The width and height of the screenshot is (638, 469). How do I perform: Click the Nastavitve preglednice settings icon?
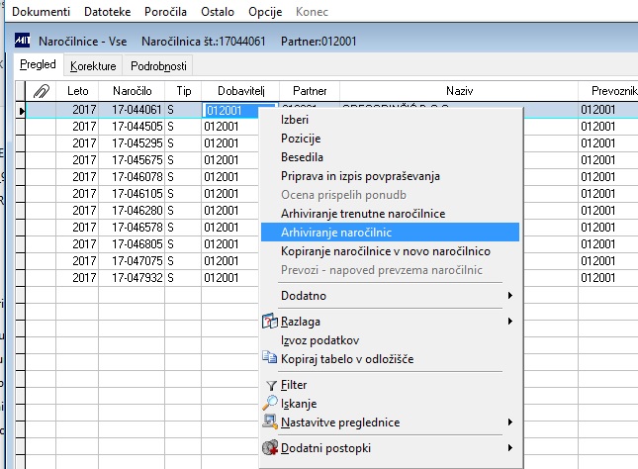coord(270,422)
